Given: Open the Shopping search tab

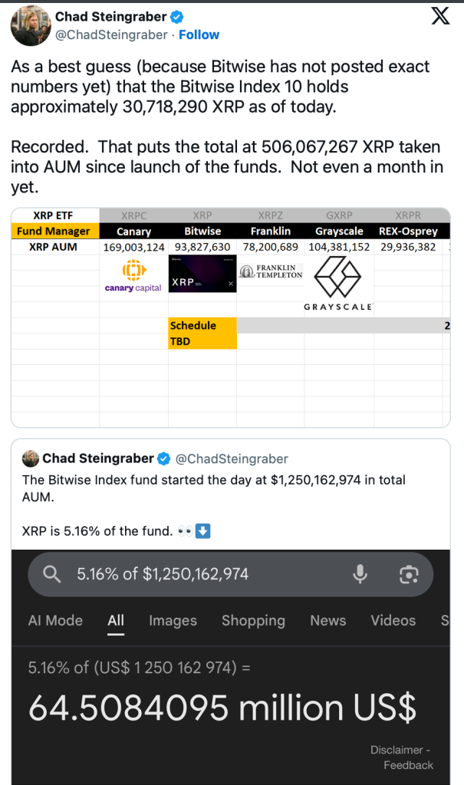Looking at the screenshot, I should point(253,621).
